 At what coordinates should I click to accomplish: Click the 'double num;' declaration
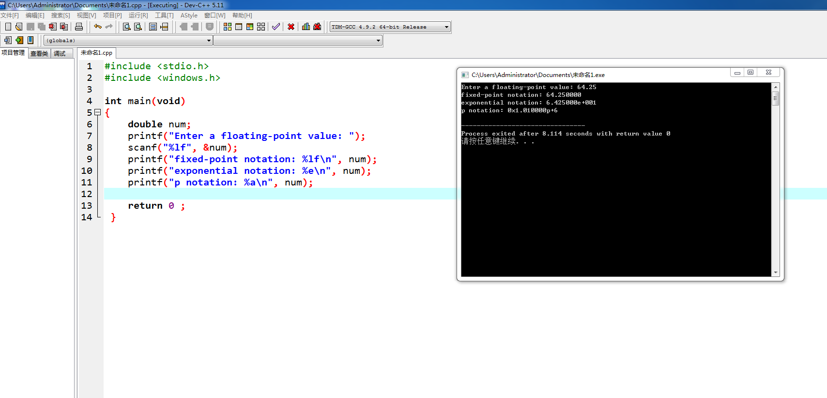point(159,124)
